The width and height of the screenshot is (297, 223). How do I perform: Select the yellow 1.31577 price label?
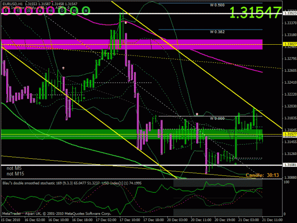[289, 134]
